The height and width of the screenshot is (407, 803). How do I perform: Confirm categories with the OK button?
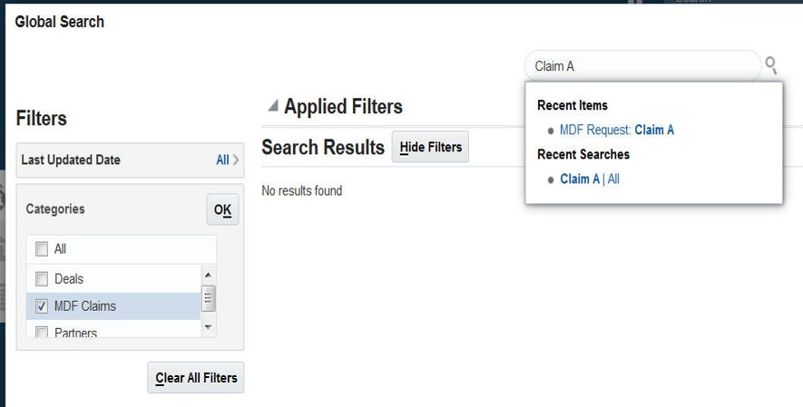(222, 209)
